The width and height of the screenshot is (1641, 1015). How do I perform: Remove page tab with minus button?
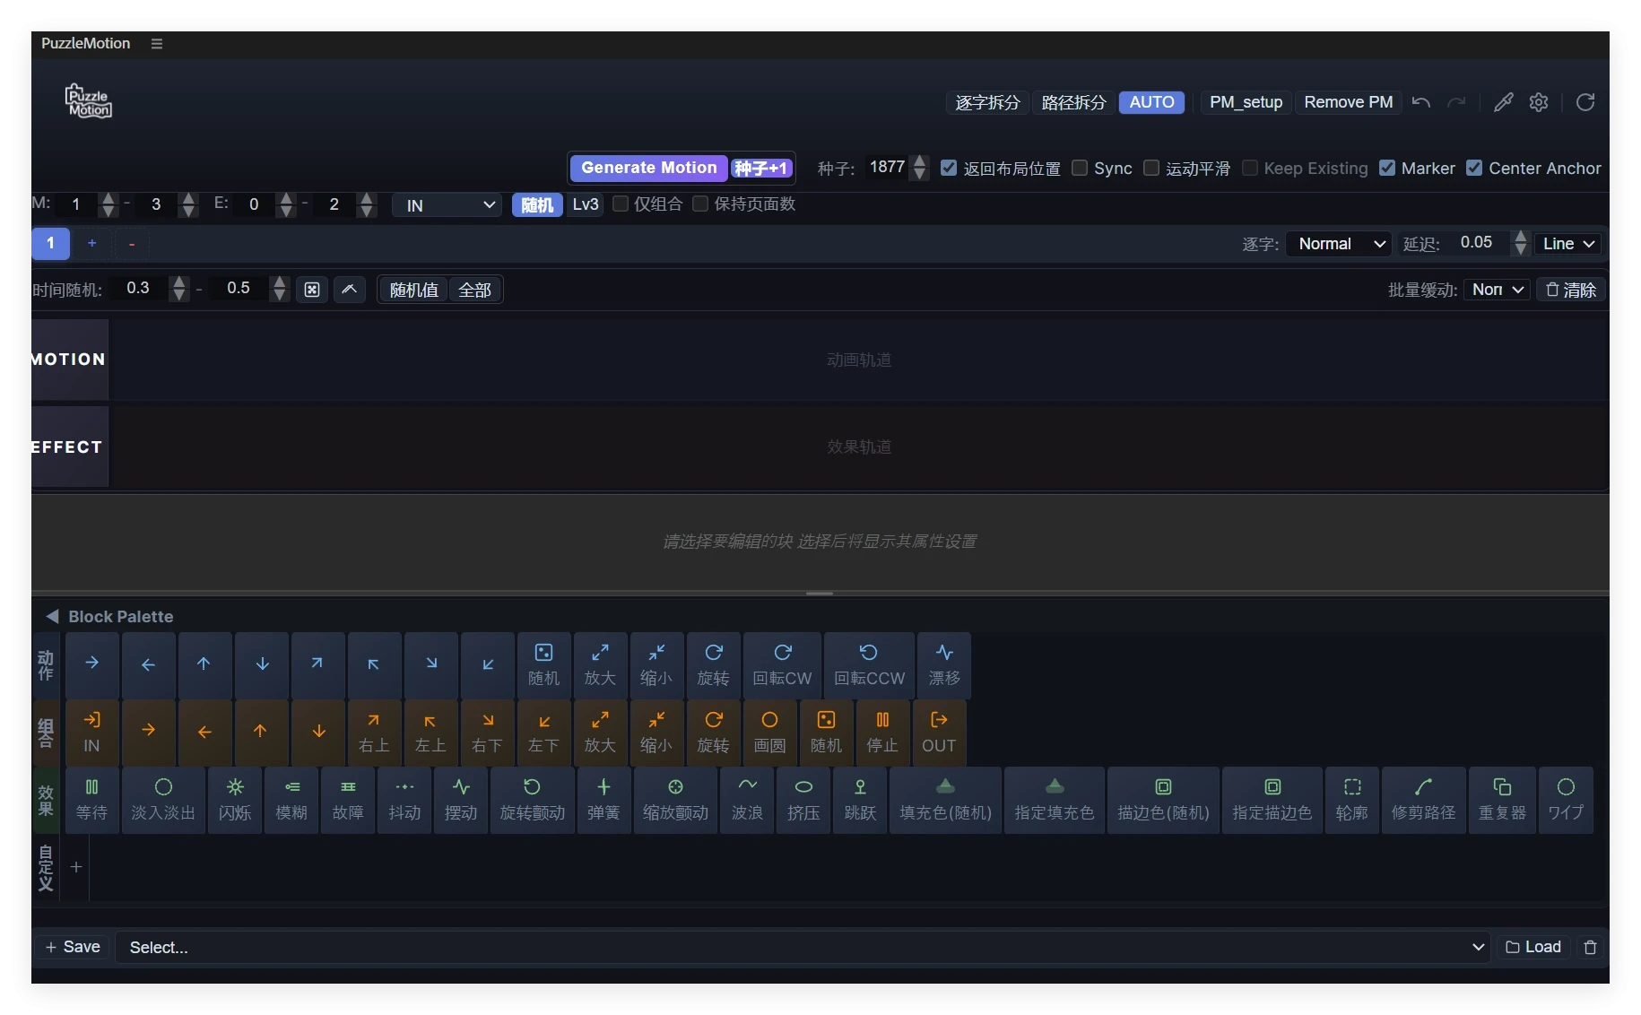point(132,243)
